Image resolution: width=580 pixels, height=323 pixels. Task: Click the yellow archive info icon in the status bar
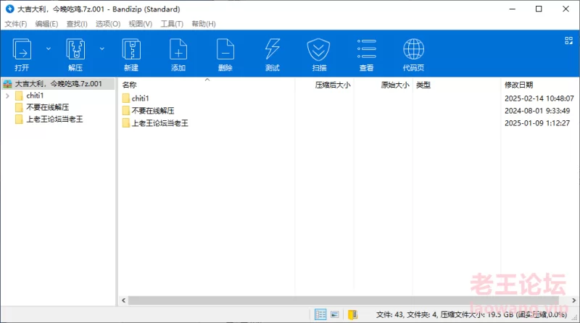(x=353, y=314)
